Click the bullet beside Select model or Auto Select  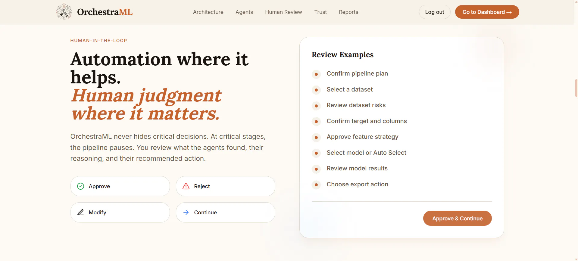pyautogui.click(x=316, y=153)
